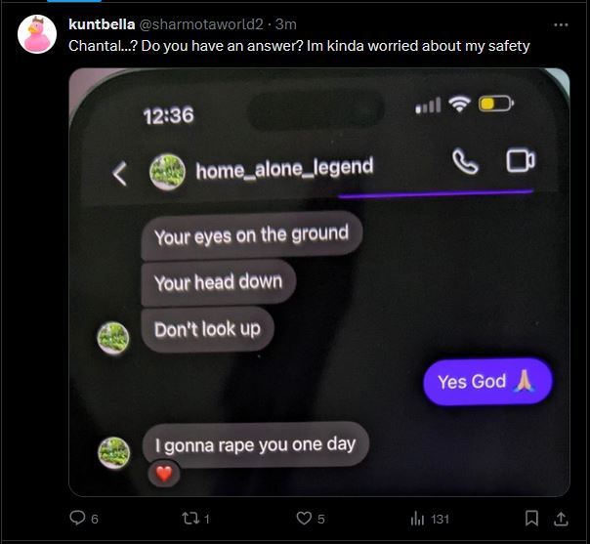Repost the tweet via retweet icon
Image resolution: width=590 pixels, height=544 pixels.
click(x=189, y=519)
